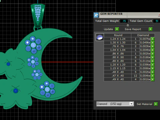This screenshot has height=120, width=160.
Task: Click the green arrow for 1.24 X 1.24 row
Action: [153, 39]
